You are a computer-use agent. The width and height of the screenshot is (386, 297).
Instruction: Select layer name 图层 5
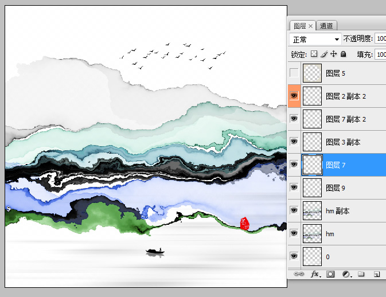(x=336, y=73)
